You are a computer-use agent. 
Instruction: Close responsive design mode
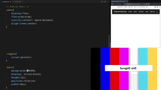tap(160, 7)
